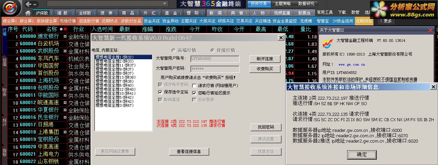
Task: Click the marker icon beside 上港集团
Action: [x=65, y=132]
